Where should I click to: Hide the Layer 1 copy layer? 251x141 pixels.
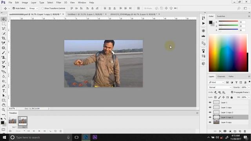click(x=210, y=107)
